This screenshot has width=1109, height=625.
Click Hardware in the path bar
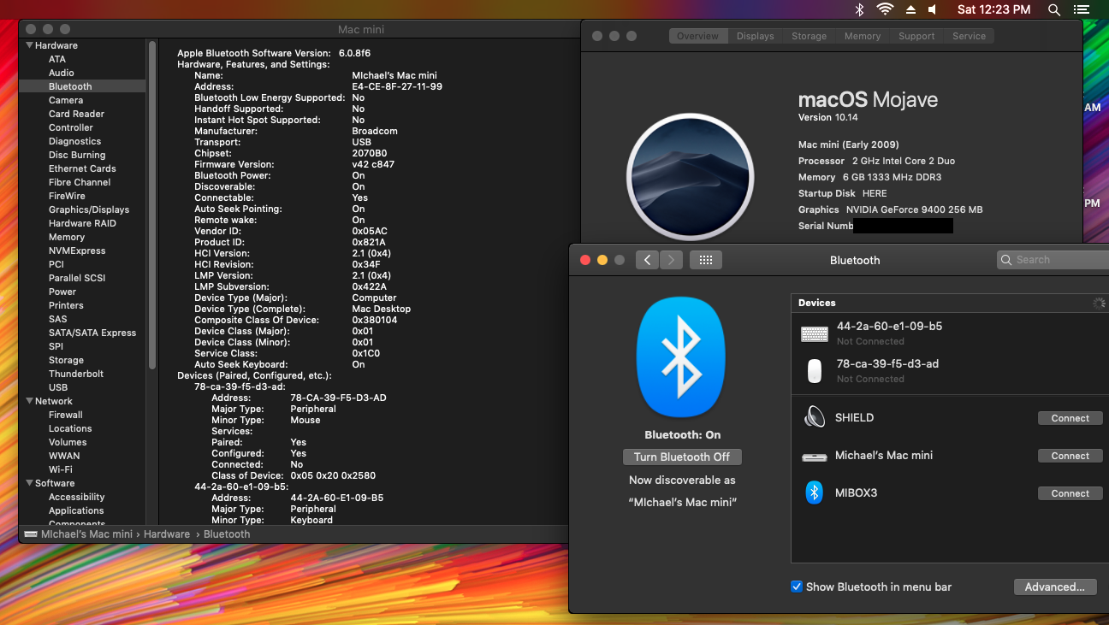[166, 534]
